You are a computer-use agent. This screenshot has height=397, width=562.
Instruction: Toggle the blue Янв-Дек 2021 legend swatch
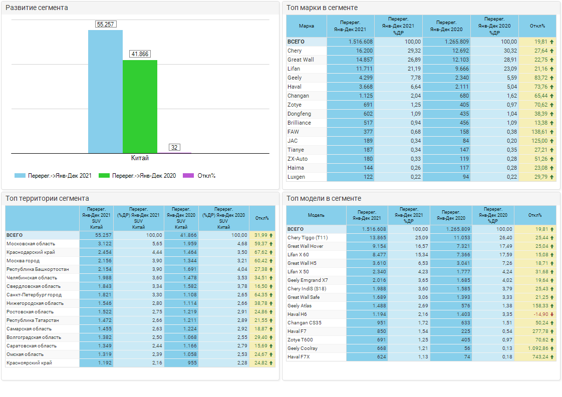[20, 176]
